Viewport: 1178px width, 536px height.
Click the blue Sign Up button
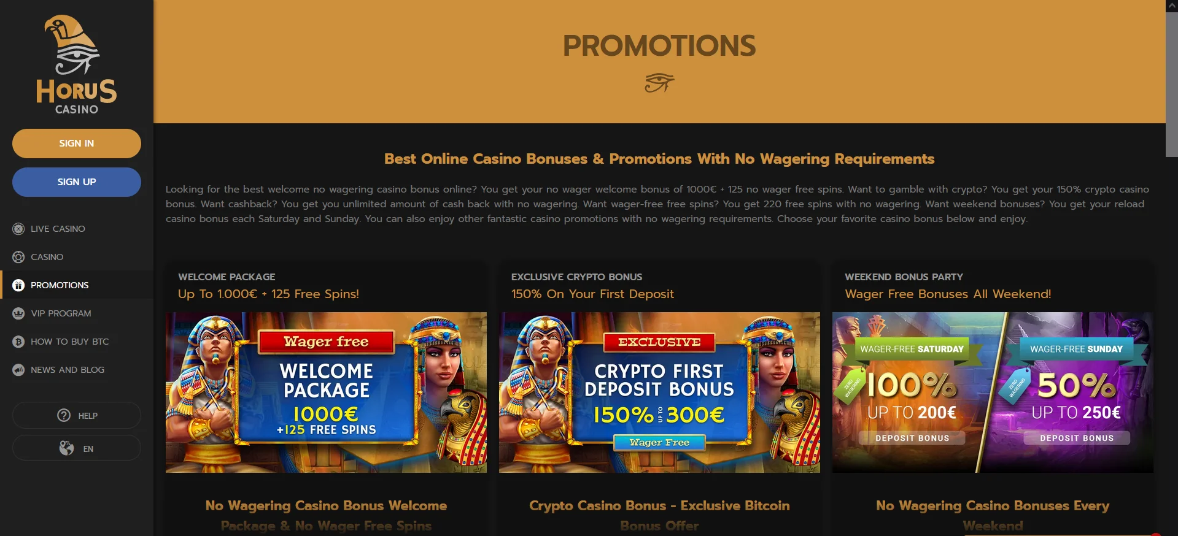pos(77,182)
